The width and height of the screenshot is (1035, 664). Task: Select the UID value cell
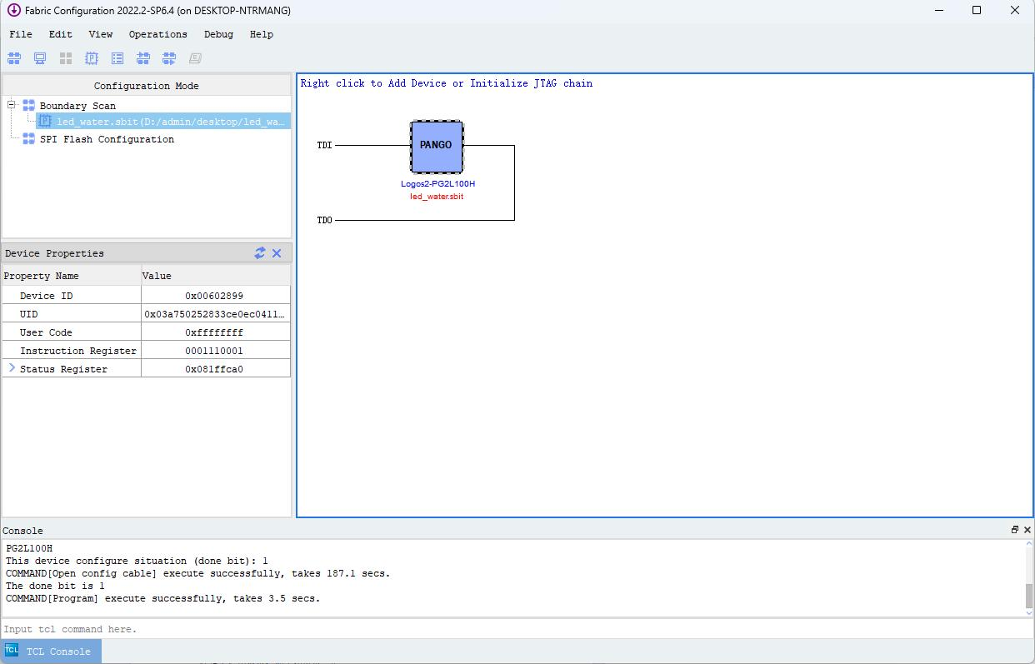216,314
